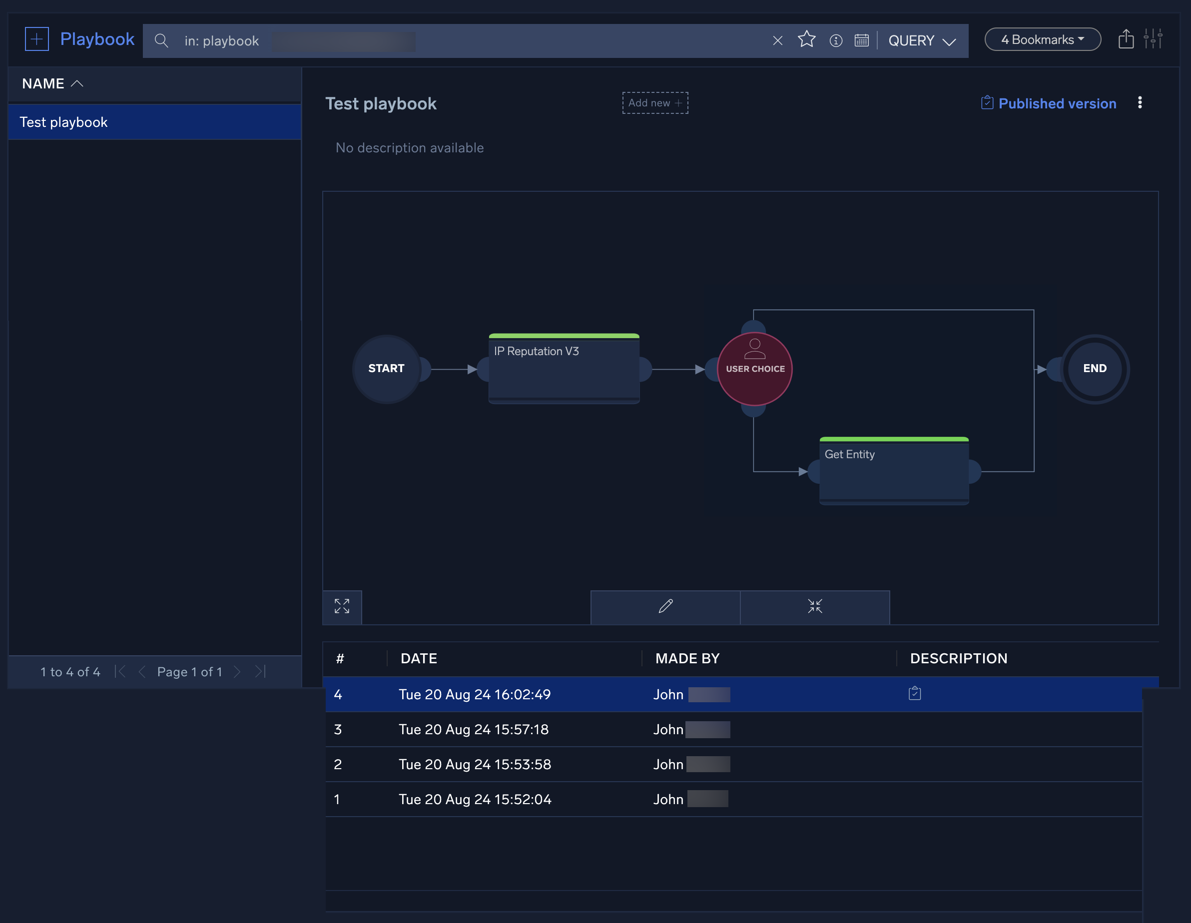Click the info icon next to search bar
The height and width of the screenshot is (923, 1191).
tap(835, 40)
